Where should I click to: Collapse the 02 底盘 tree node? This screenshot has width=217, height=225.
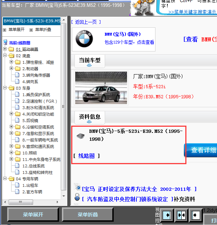[x=5, y=55]
